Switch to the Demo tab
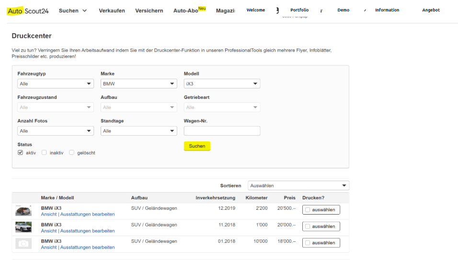 tap(343, 10)
